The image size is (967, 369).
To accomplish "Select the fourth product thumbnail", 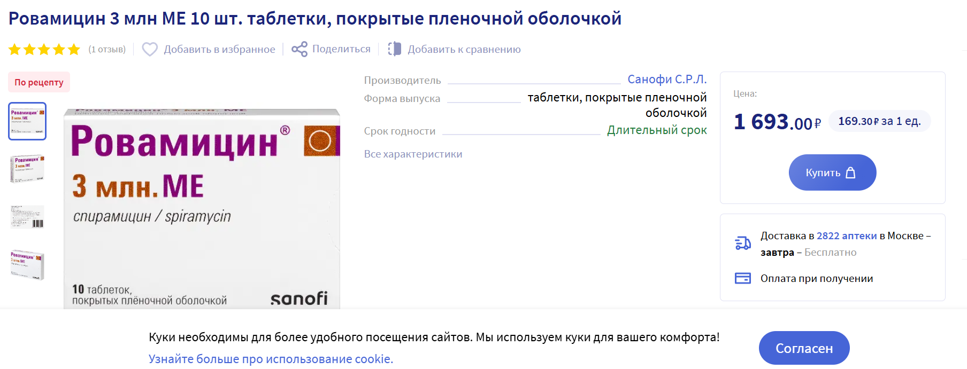I will (x=27, y=264).
